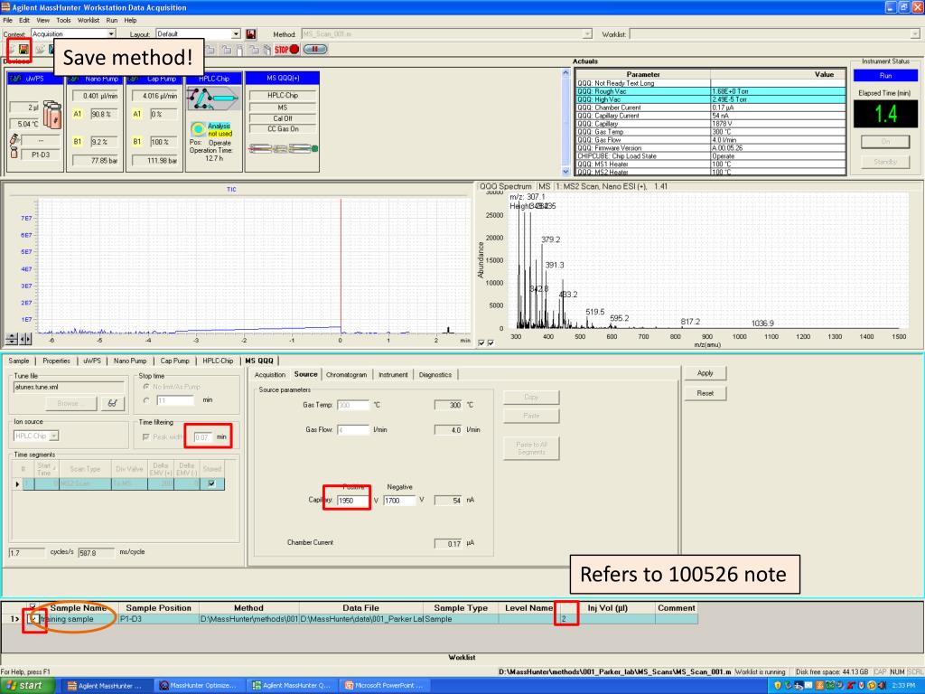Toggle the Stored checkbox in Time segments row
925x694 pixels.
211,484
